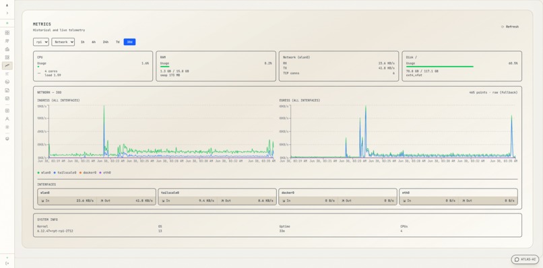Click the CPU '1.6%' usage value
543x268 pixels.
tap(145, 63)
